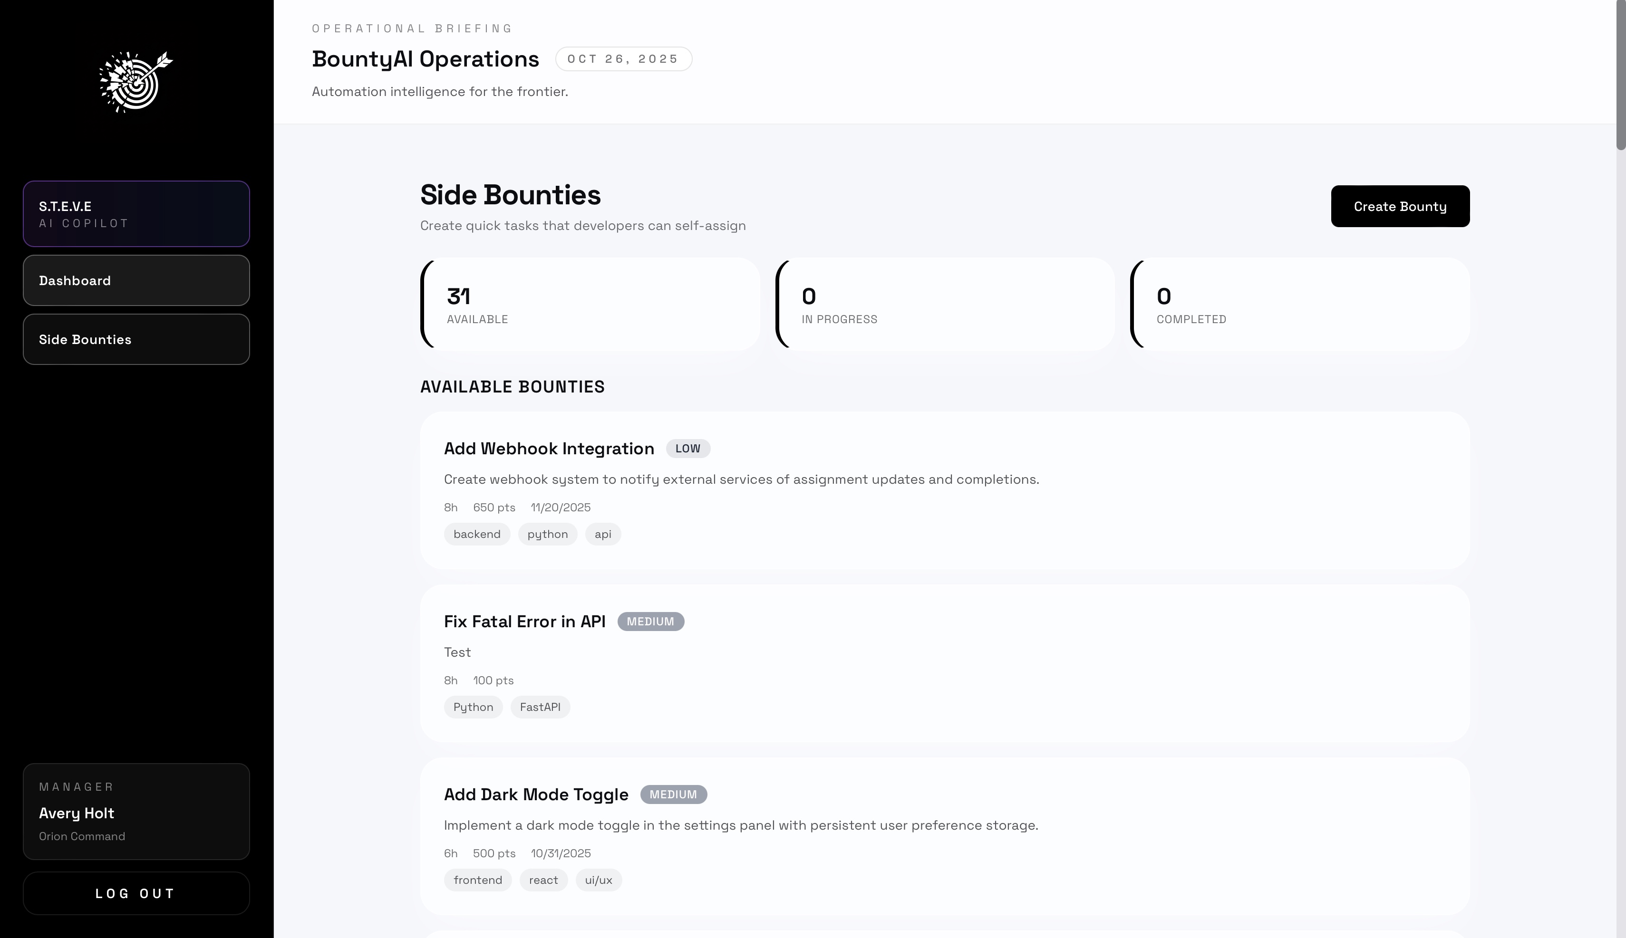Go to the Dashboard page
Viewport: 1626px width, 938px height.
click(136, 281)
